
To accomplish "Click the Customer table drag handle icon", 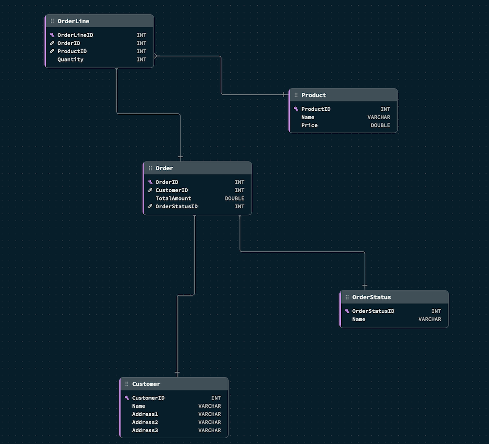I will pos(127,384).
